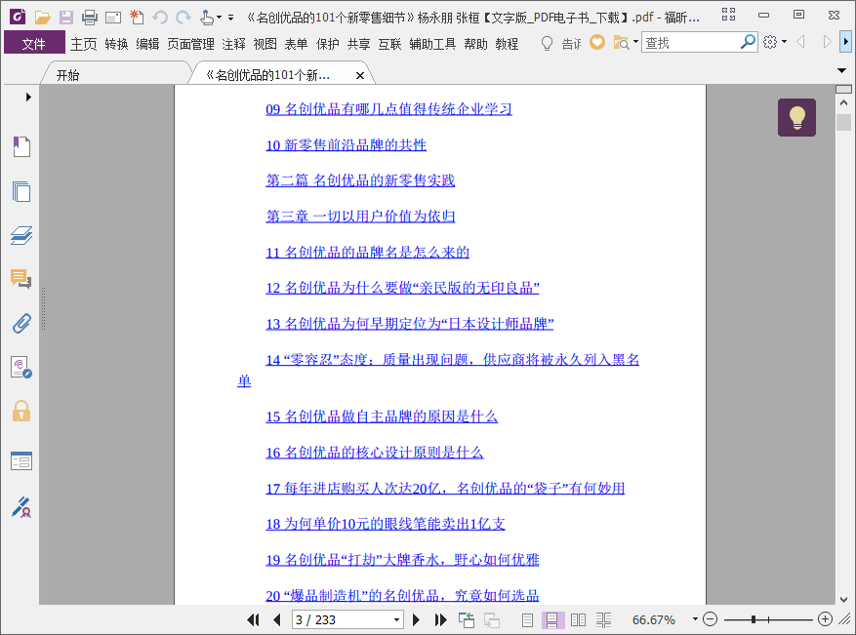Click the vertical scrollbar down arrow

tap(843, 599)
